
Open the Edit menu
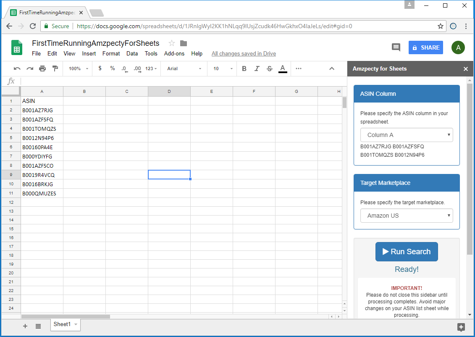tap(52, 53)
